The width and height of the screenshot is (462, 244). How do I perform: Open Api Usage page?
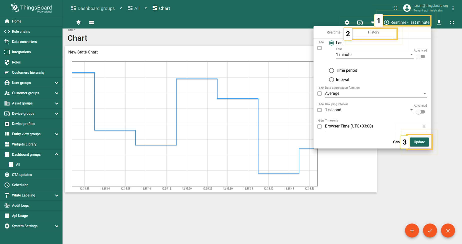[x=31, y=216]
